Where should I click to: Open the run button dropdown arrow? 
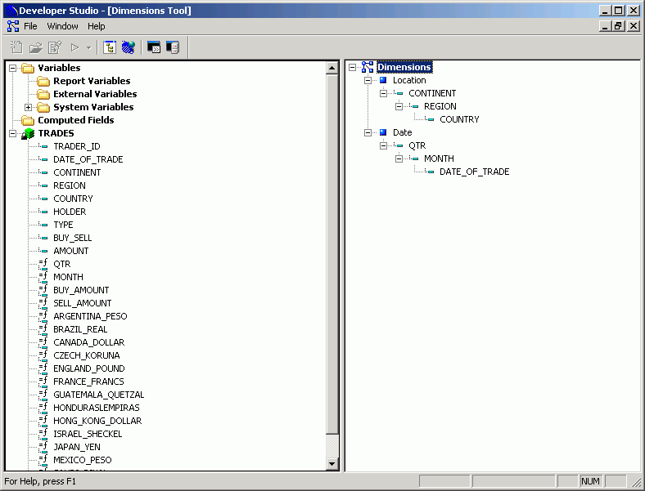click(88, 48)
